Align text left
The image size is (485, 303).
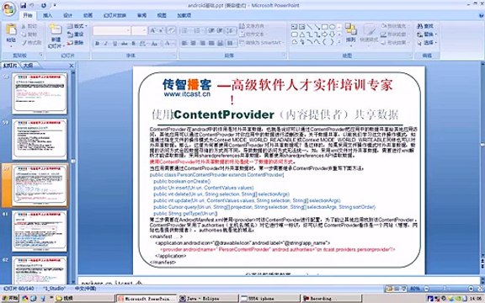184,43
